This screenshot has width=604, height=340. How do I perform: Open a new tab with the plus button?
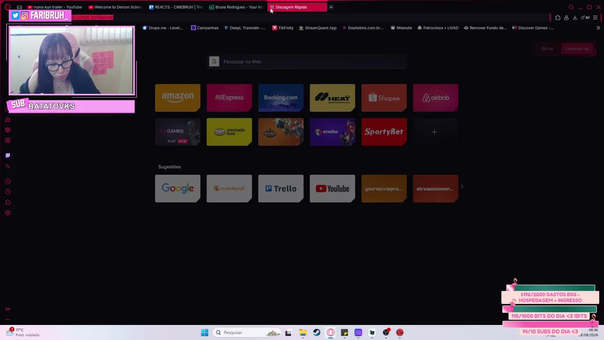(331, 7)
